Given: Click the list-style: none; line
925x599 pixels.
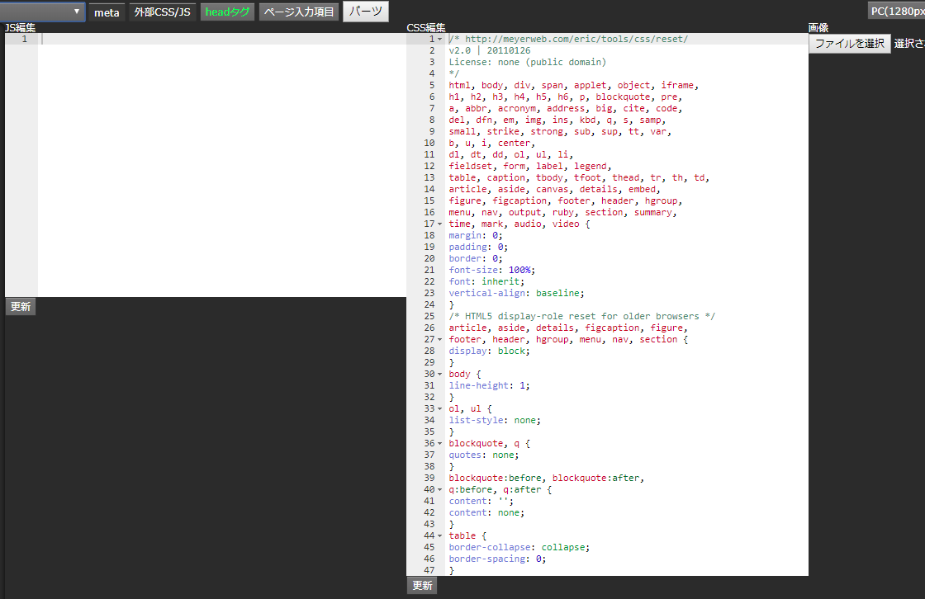Looking at the screenshot, I should [x=495, y=420].
